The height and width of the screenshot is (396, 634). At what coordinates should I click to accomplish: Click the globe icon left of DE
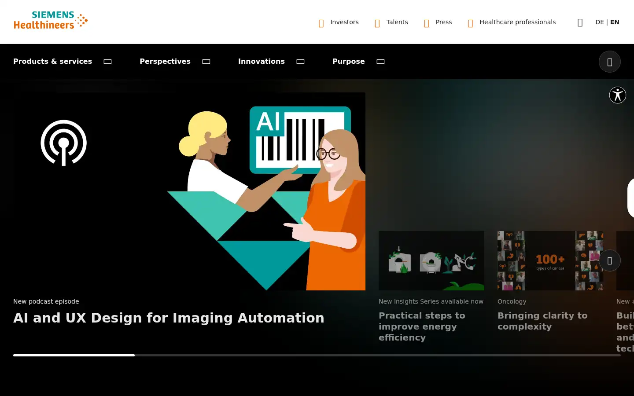pos(580,22)
